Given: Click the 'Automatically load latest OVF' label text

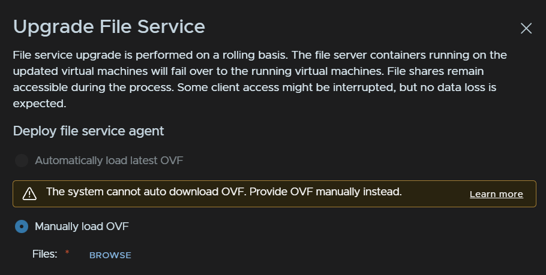Looking at the screenshot, I should pos(109,161).
